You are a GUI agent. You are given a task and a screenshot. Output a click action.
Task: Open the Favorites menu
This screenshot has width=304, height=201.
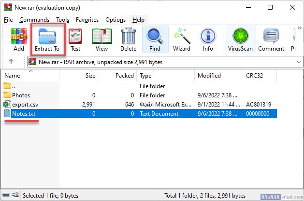tap(87, 20)
